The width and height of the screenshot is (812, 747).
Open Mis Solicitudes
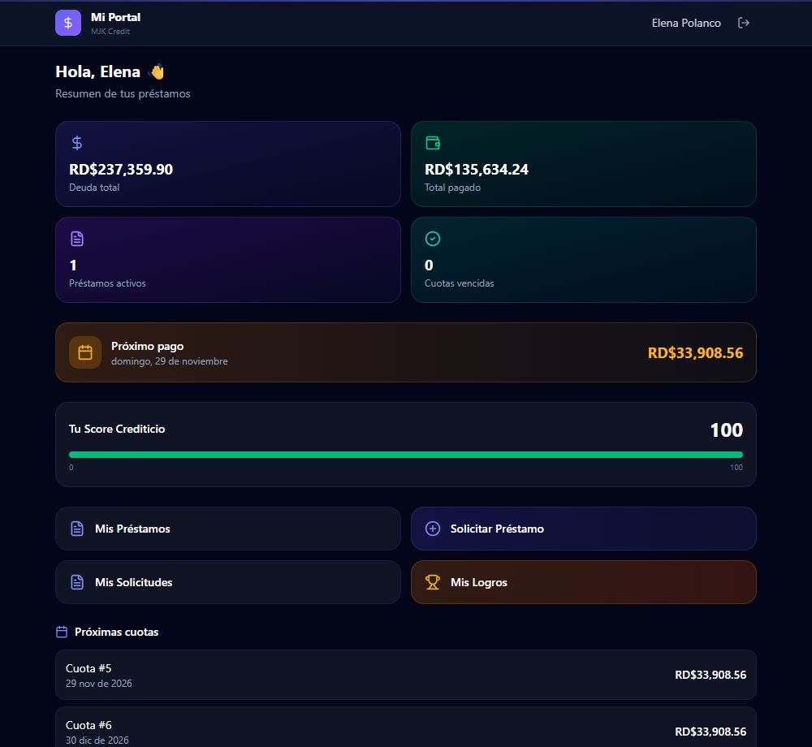pos(228,582)
